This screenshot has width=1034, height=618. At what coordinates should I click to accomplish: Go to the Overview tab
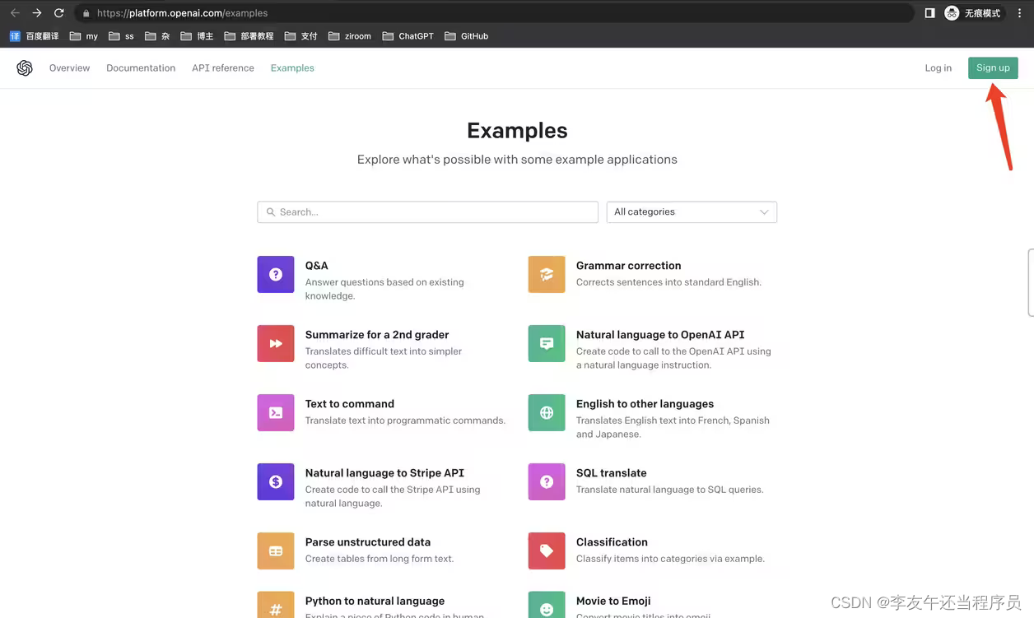click(69, 68)
